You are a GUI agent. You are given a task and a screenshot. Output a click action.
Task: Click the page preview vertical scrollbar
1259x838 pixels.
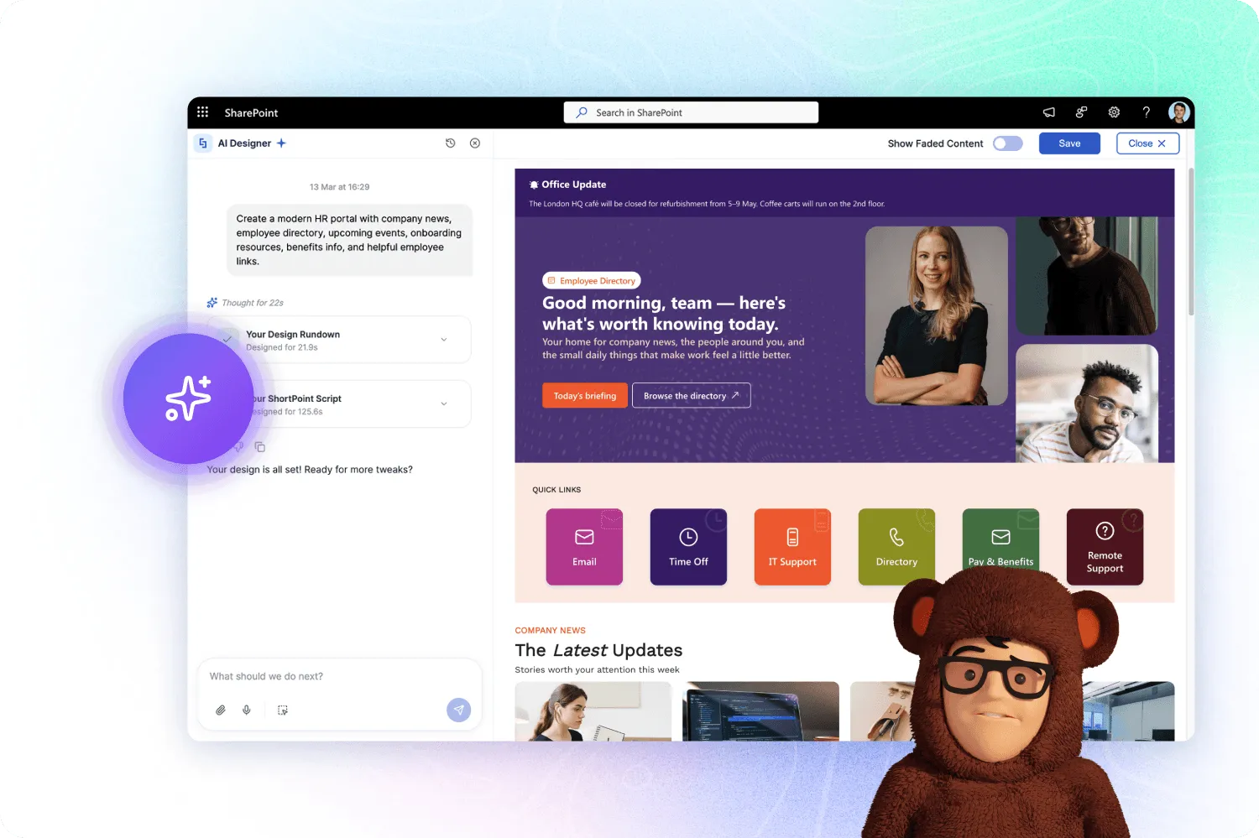1190,243
